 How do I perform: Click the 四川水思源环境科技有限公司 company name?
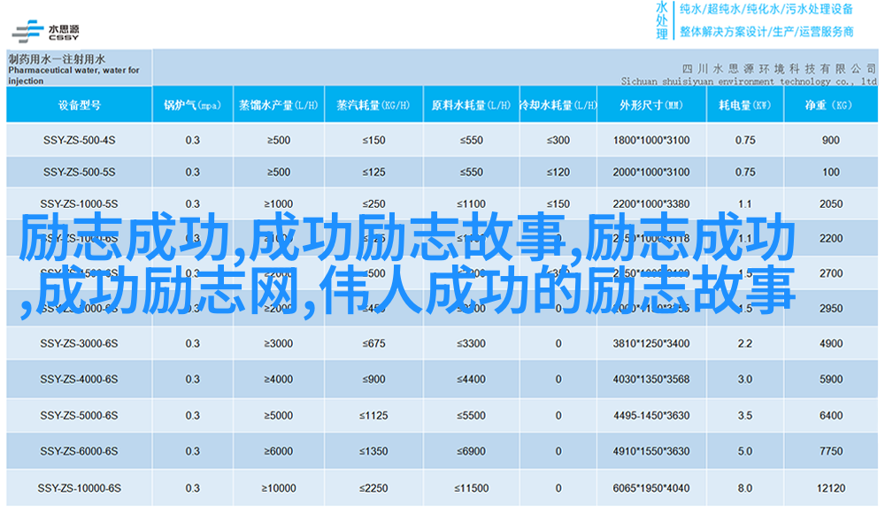click(778, 69)
